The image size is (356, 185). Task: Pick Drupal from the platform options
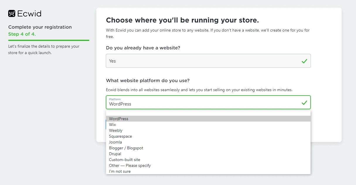click(115, 154)
